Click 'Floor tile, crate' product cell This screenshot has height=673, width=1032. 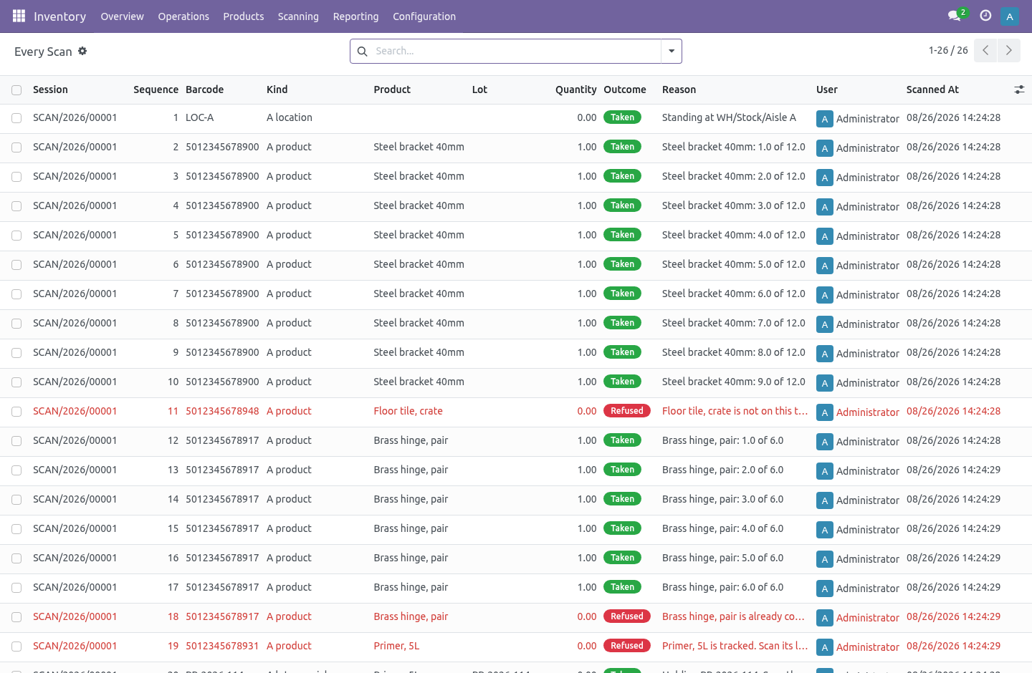408,411
